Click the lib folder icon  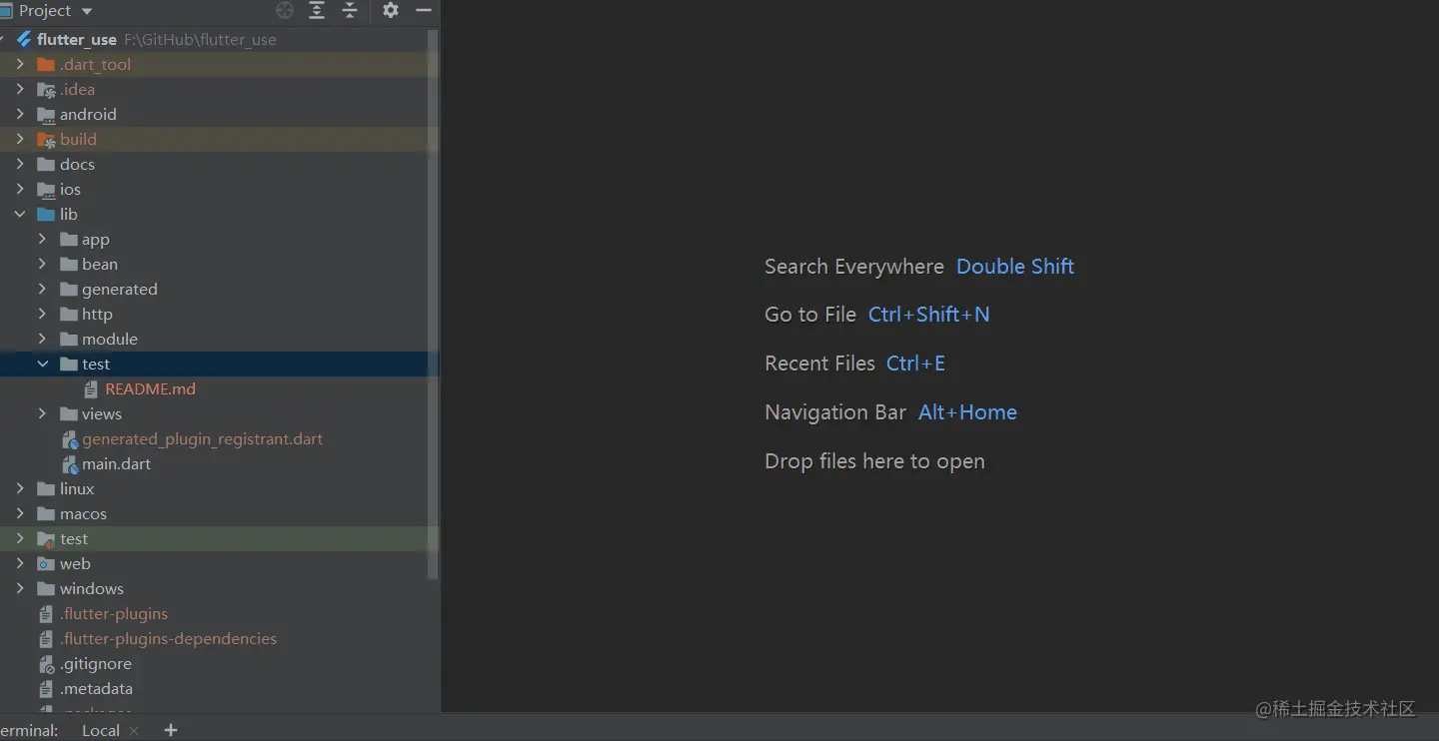click(45, 215)
